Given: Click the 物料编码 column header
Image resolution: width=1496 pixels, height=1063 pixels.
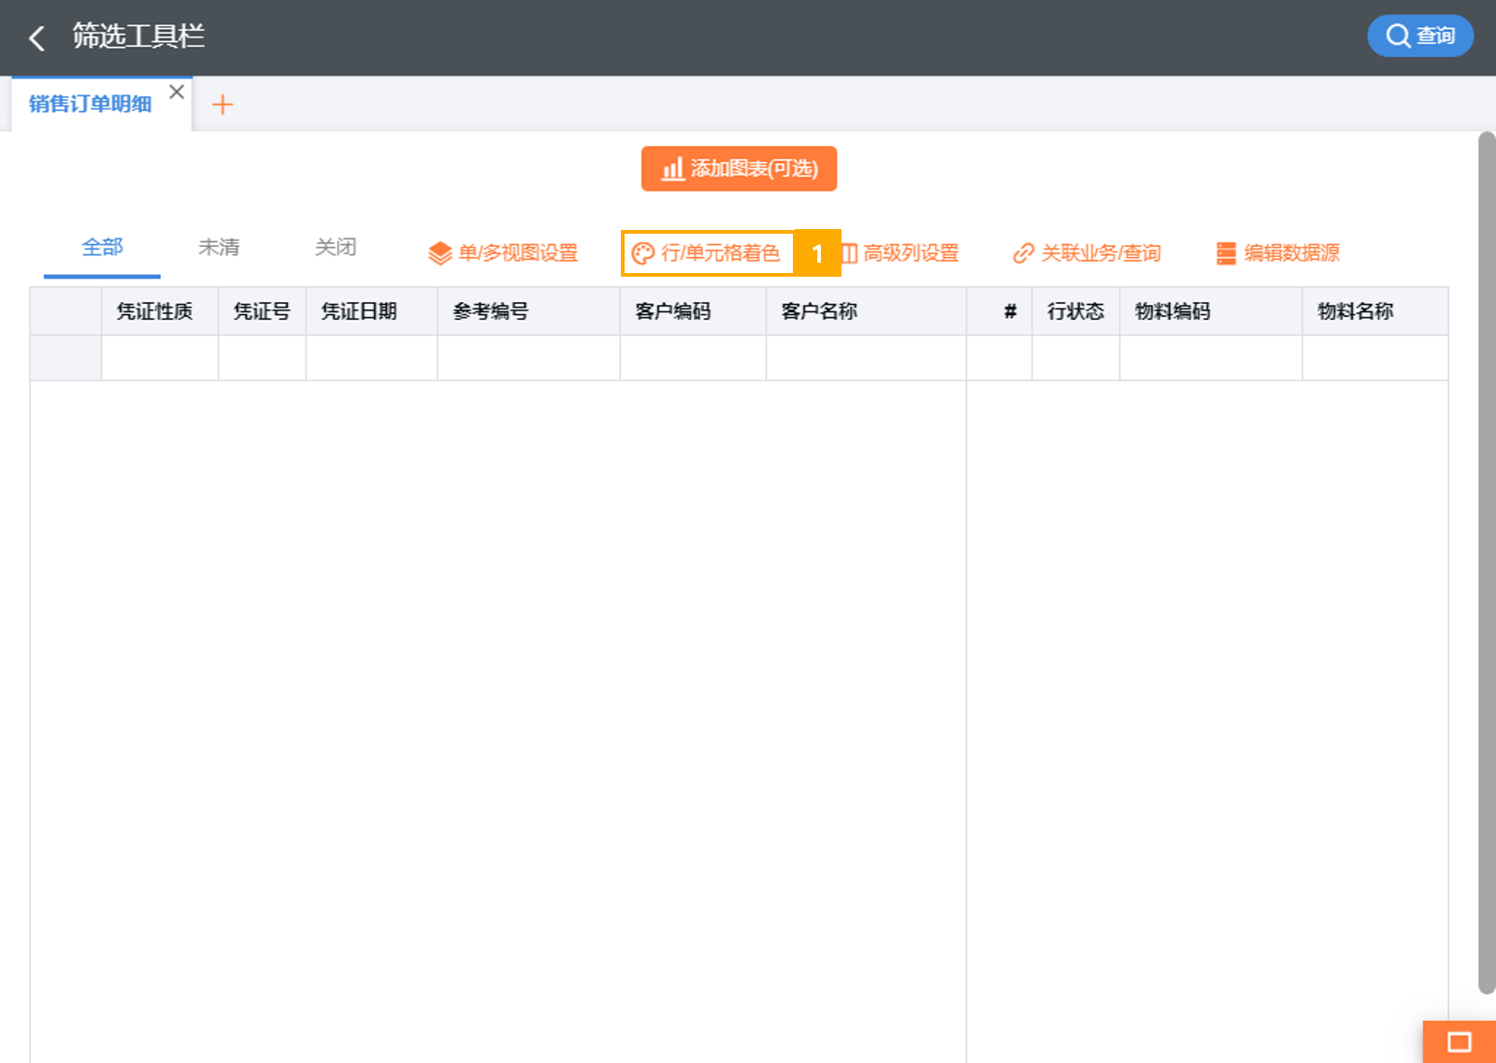Looking at the screenshot, I should pos(1211,311).
